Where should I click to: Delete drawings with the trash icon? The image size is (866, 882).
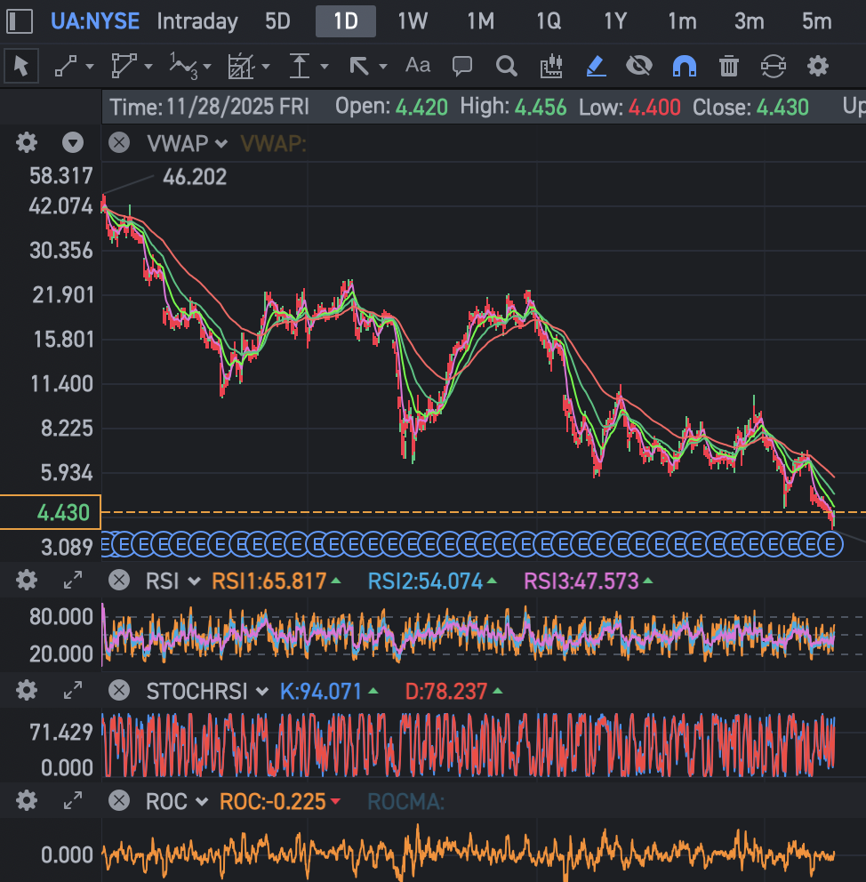click(x=729, y=67)
